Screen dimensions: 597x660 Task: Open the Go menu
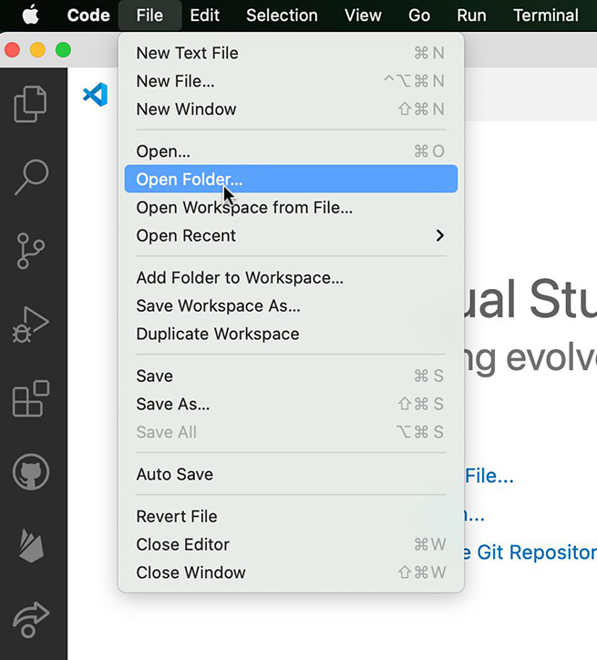pyautogui.click(x=419, y=15)
